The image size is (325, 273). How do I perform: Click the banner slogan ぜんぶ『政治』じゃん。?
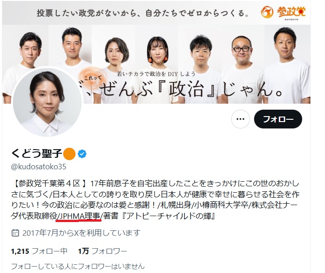click(x=192, y=90)
